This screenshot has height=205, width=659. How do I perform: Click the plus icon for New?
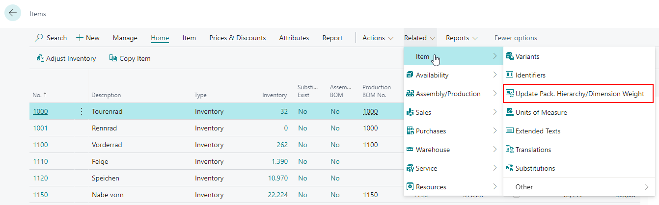[x=80, y=38]
